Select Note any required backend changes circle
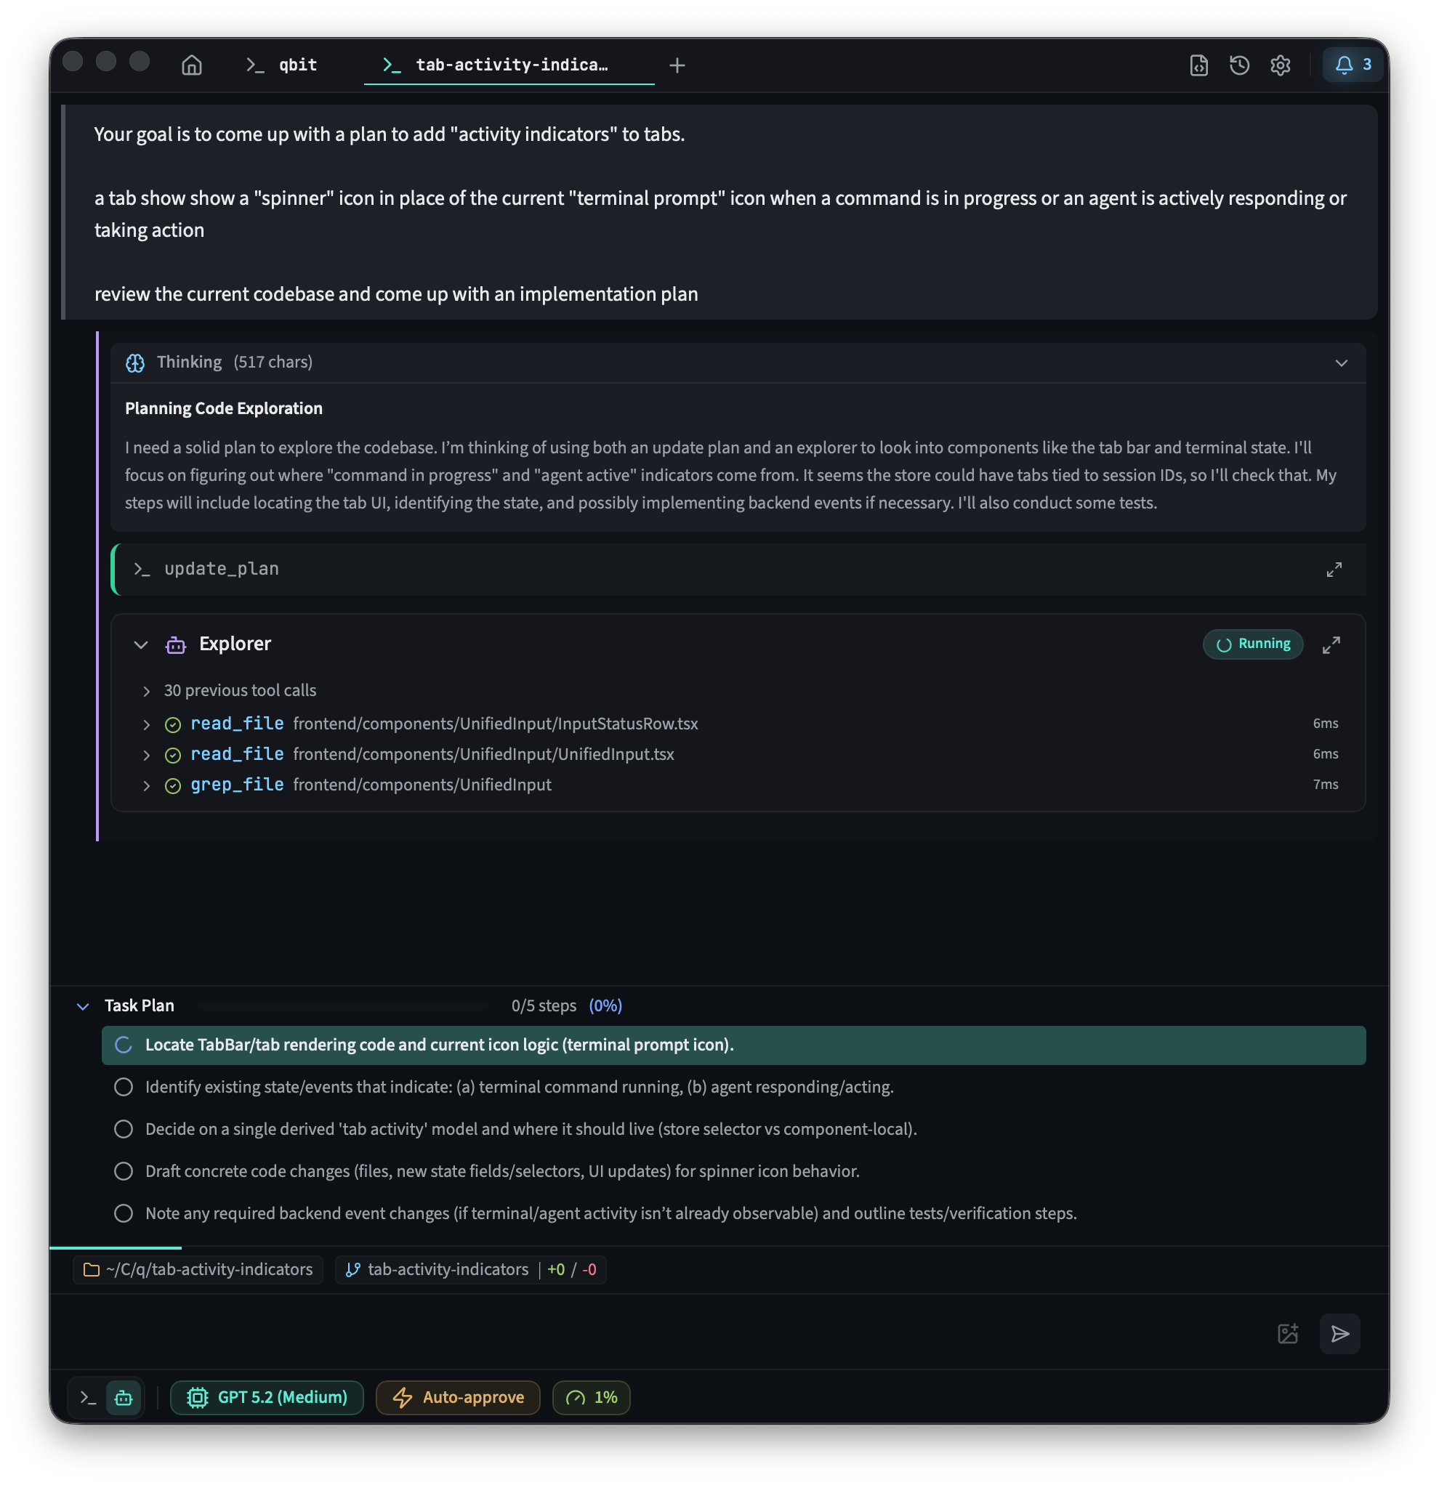 pyautogui.click(x=124, y=1215)
